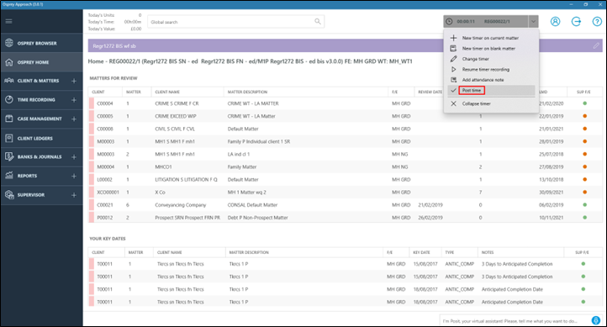Choose Add attendance note

coord(483,80)
